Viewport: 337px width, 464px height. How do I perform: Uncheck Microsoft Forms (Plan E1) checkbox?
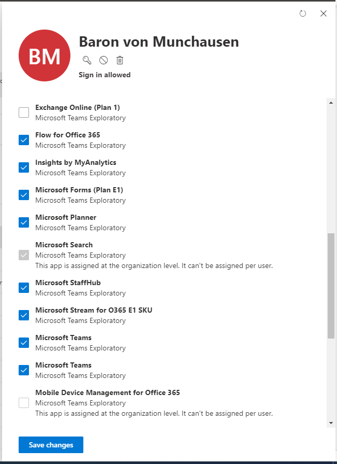coord(24,195)
